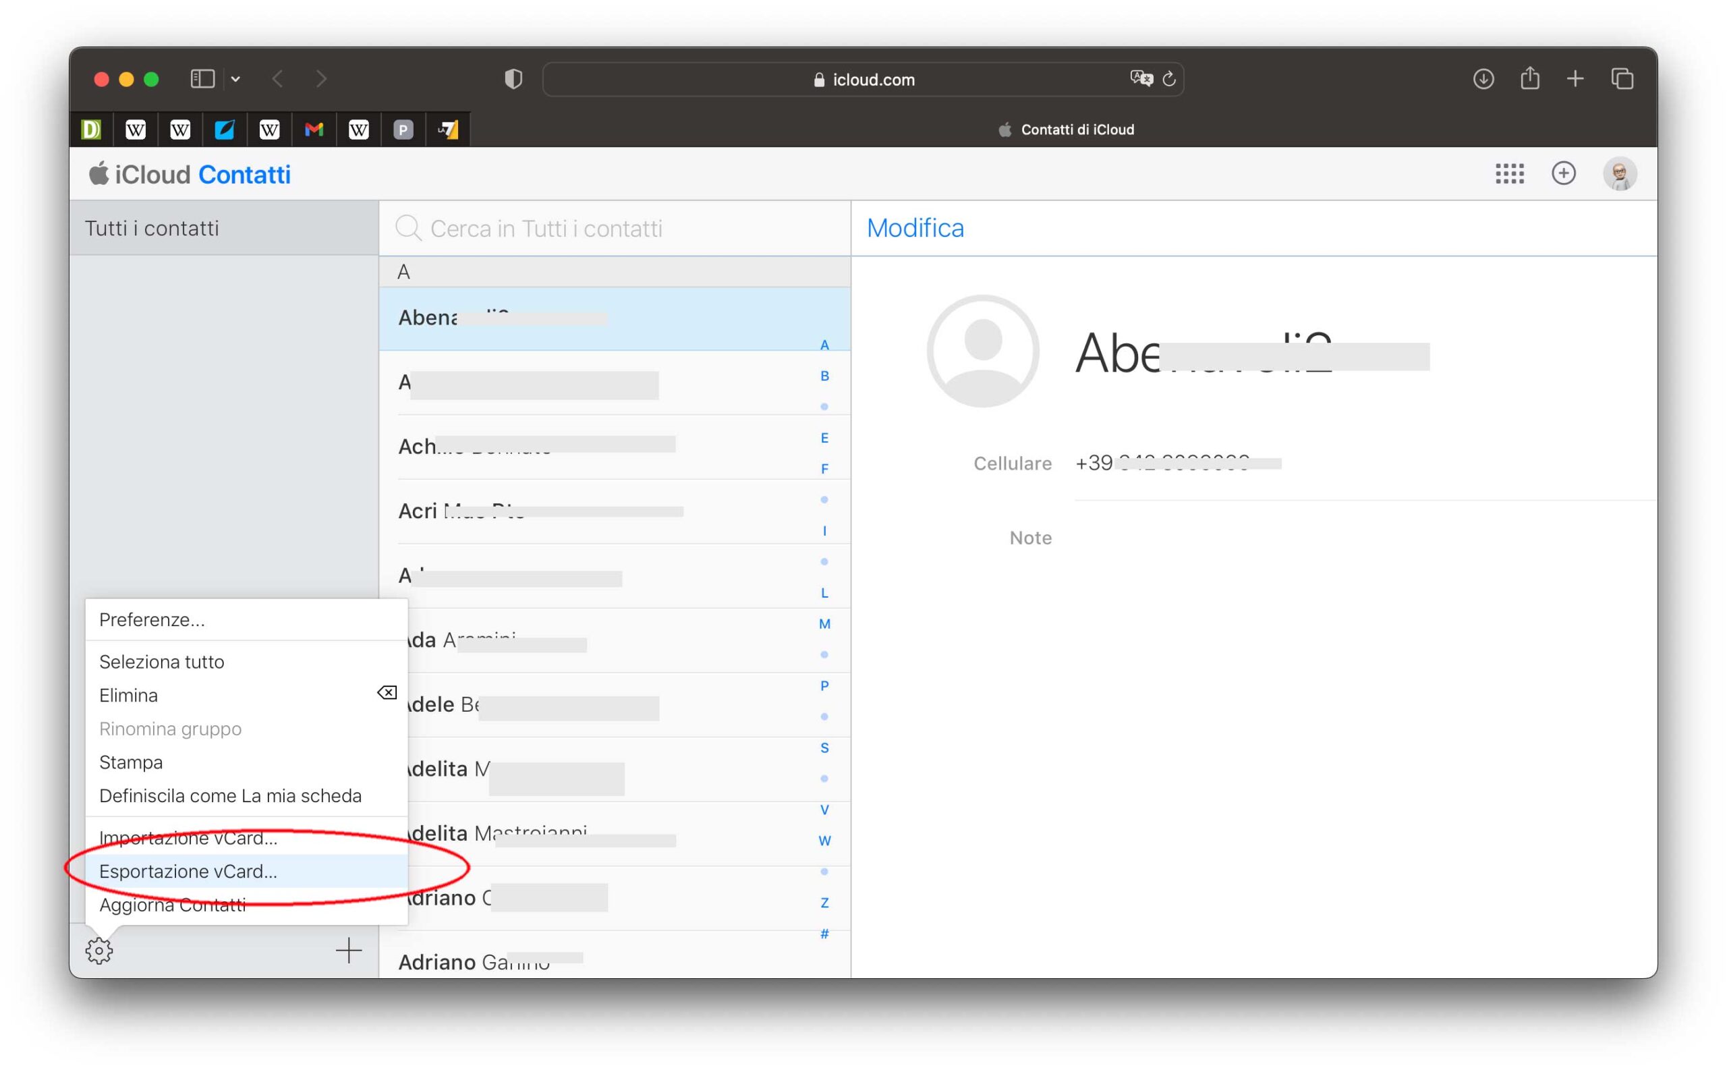
Task: Choose Importazione vCard from menu
Action: tap(188, 838)
